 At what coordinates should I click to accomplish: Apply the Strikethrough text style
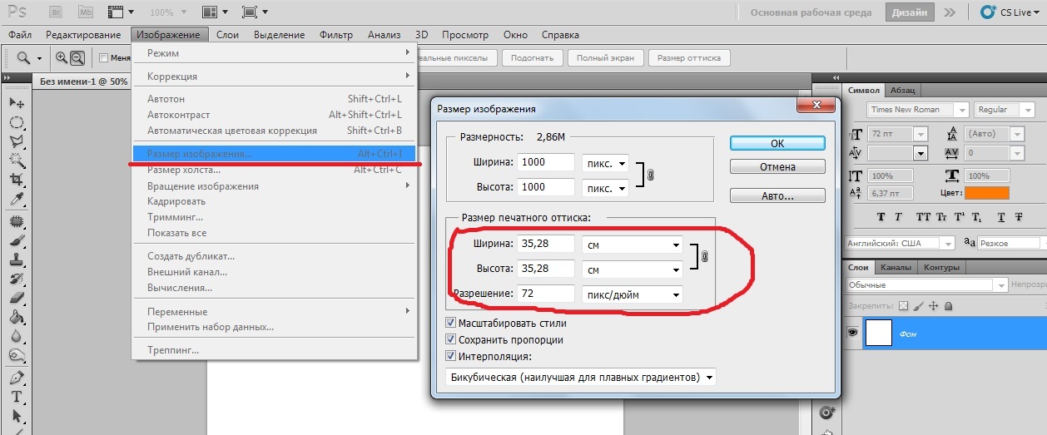click(1020, 216)
